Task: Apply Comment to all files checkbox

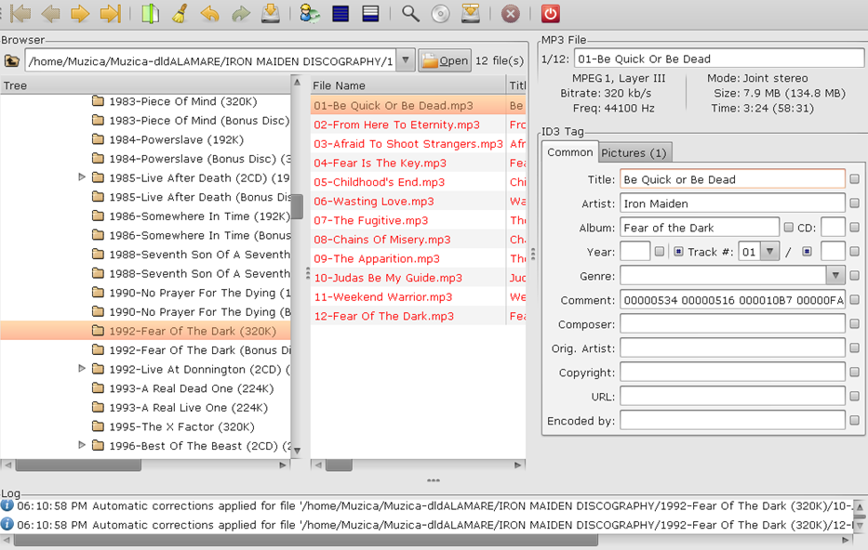Action: click(855, 299)
